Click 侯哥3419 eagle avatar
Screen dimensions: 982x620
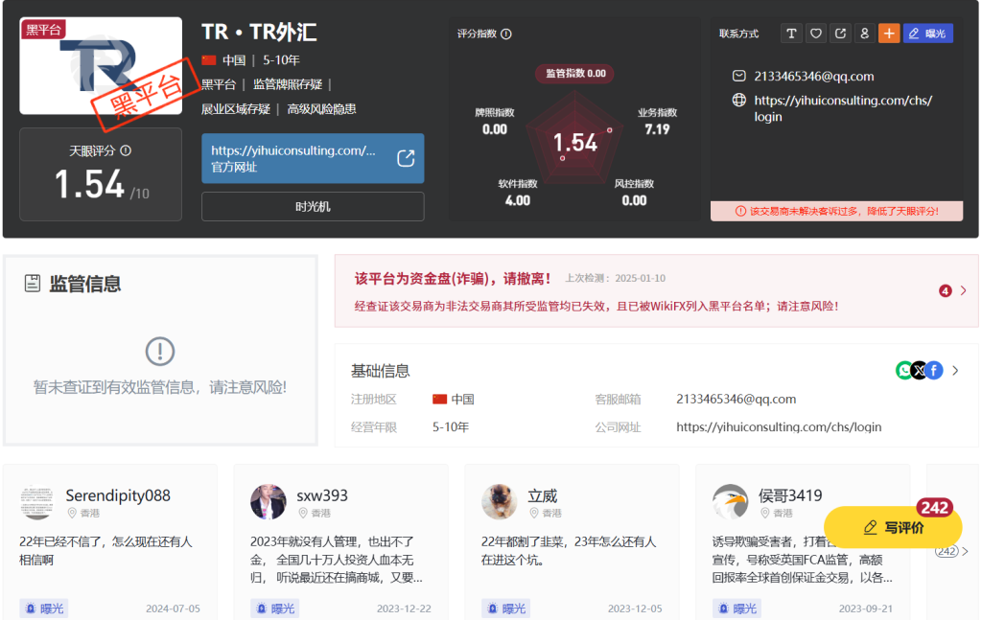pyautogui.click(x=730, y=502)
